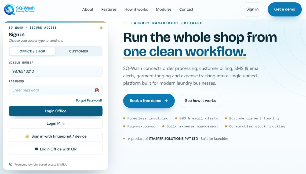The height and width of the screenshot is (174, 306).
Task: Click the SQ-Wash logo icon
Action: pyautogui.click(x=9, y=9)
